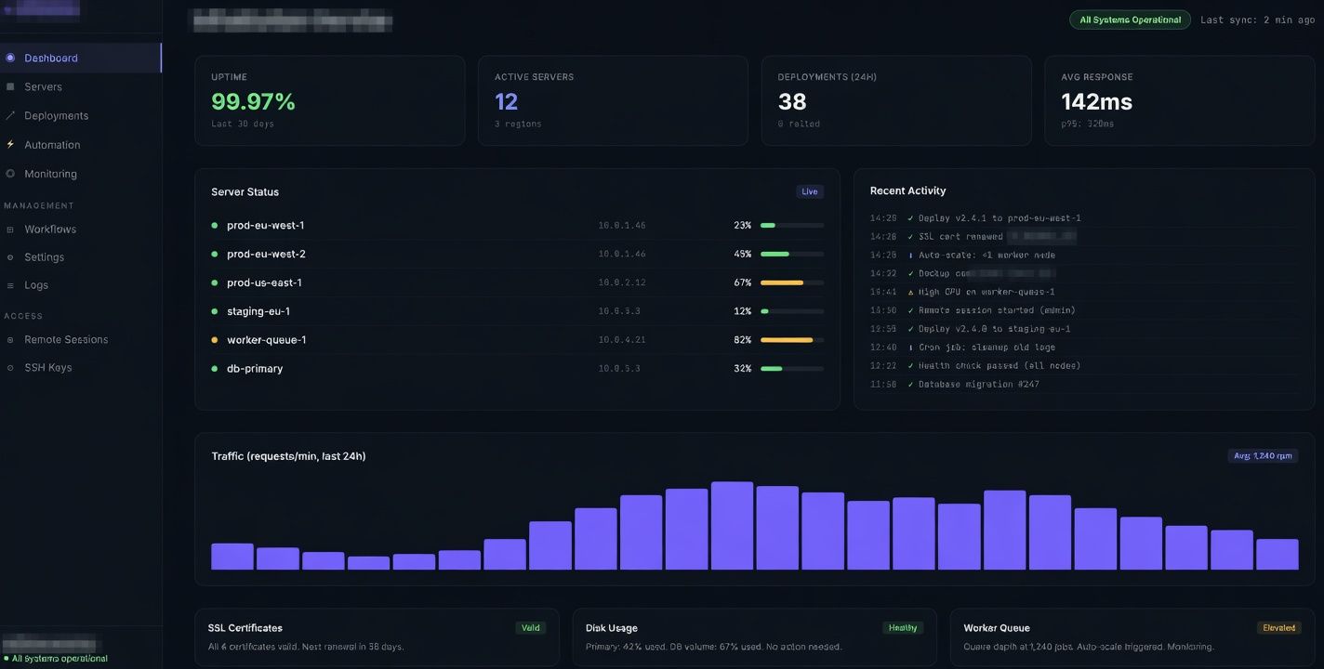Click the worker-queue-1 82% usage bar
The image size is (1324, 669).
pos(792,340)
